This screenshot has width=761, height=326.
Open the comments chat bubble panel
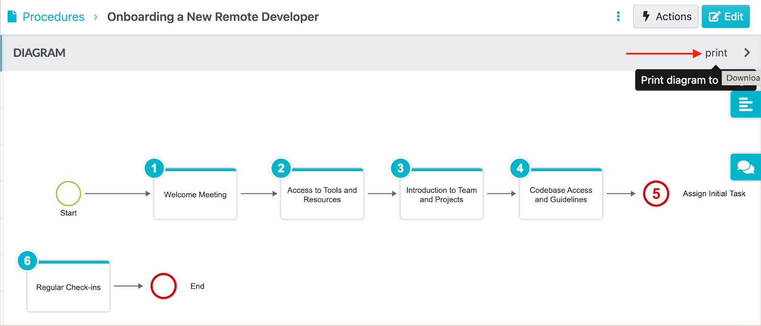click(x=745, y=167)
